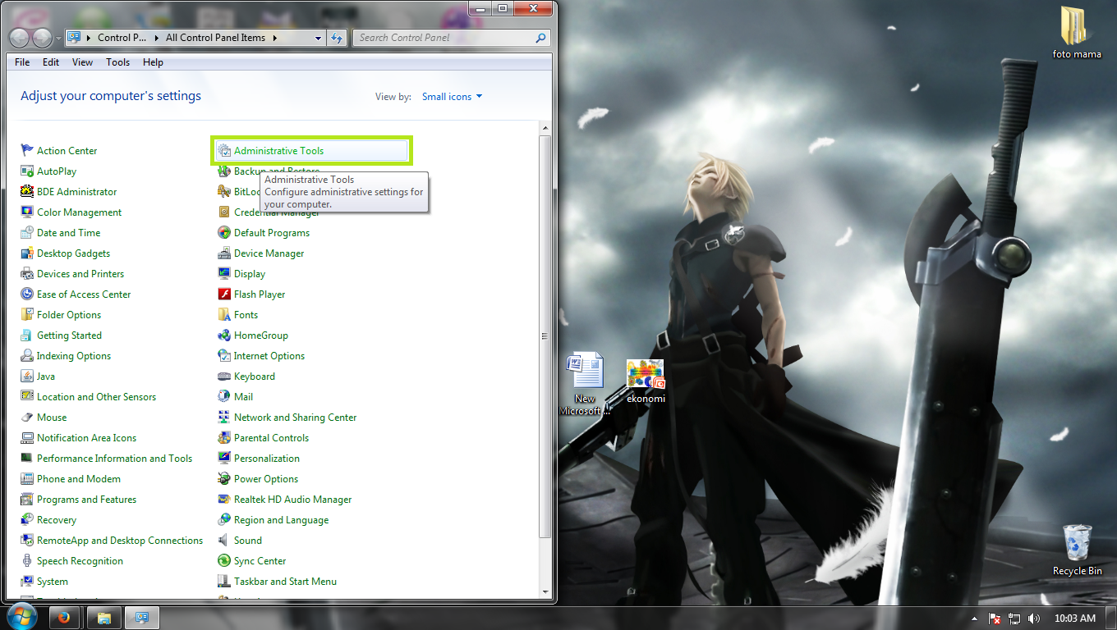Open Flash Player settings
This screenshot has height=630, width=1117.
pyautogui.click(x=260, y=294)
